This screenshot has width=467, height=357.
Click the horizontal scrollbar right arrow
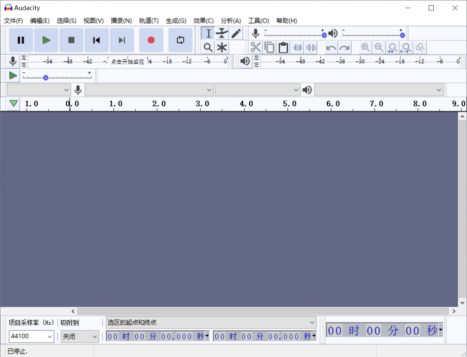click(454, 311)
